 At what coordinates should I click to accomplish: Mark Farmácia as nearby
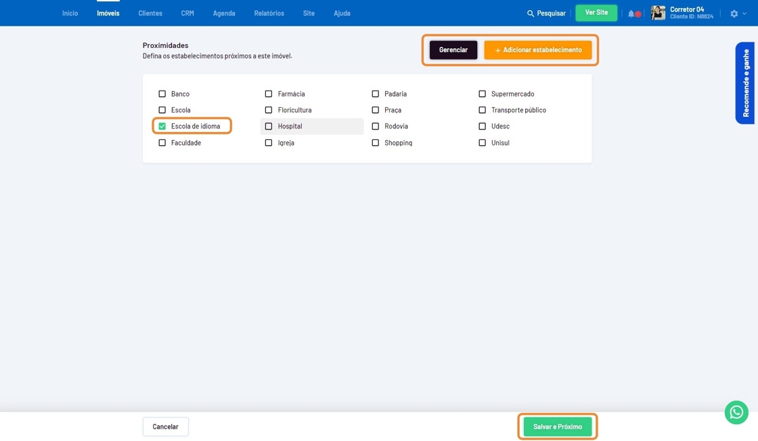click(269, 94)
